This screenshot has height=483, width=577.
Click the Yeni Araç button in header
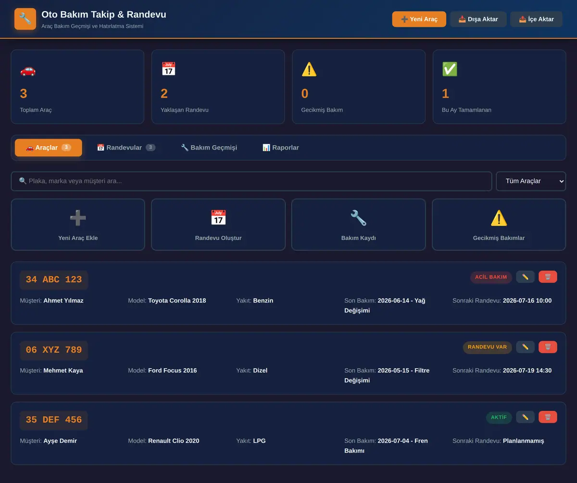click(x=419, y=19)
